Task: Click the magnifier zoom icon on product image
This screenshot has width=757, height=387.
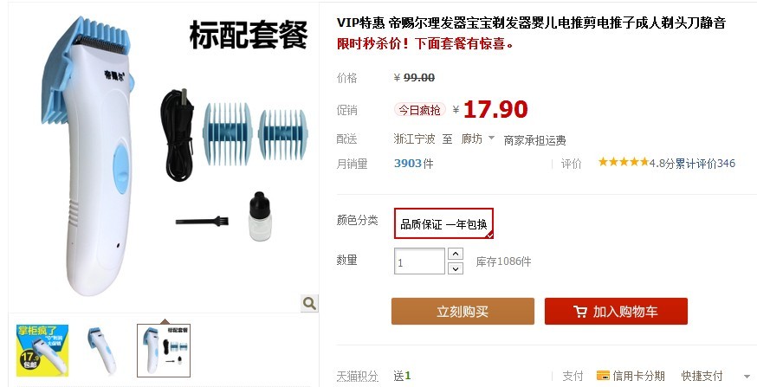Action: coord(309,303)
